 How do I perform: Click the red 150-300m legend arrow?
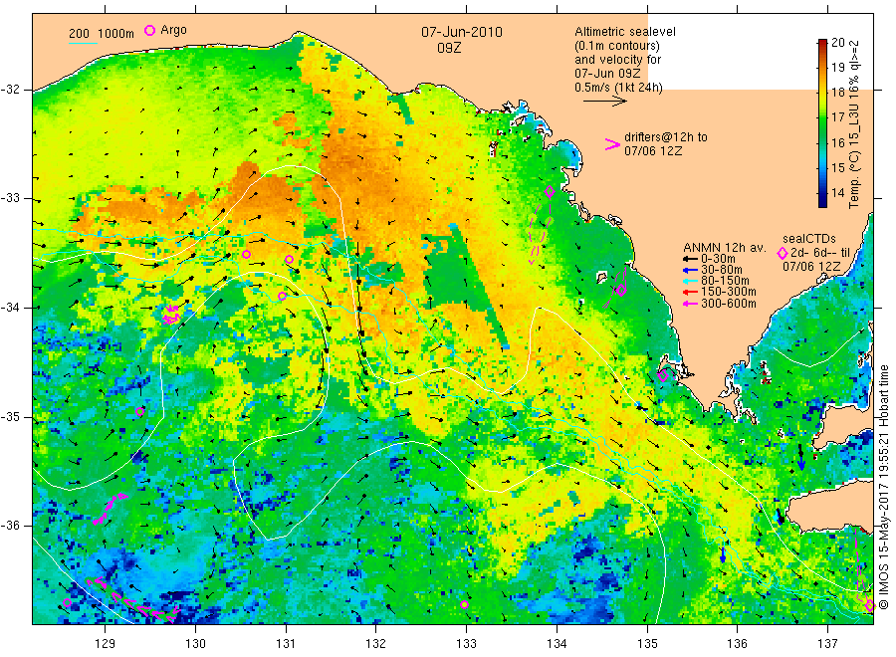point(691,292)
